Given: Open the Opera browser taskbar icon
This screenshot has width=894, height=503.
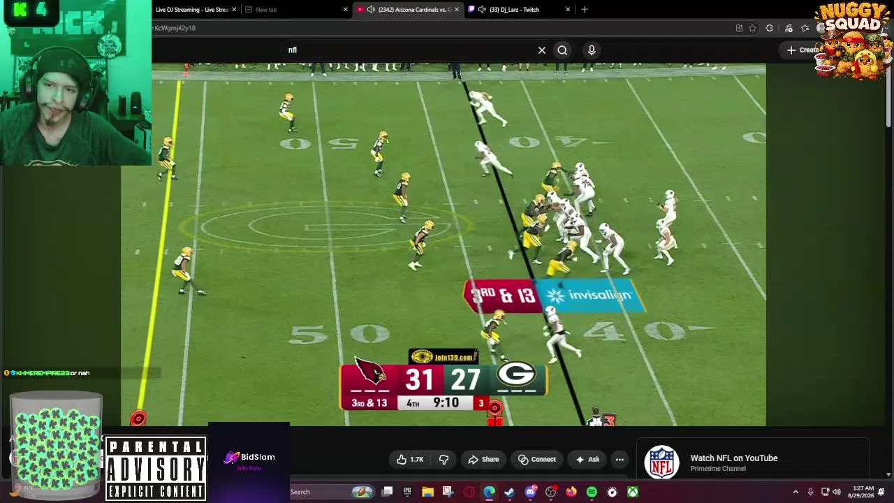Looking at the screenshot, I should click(469, 492).
